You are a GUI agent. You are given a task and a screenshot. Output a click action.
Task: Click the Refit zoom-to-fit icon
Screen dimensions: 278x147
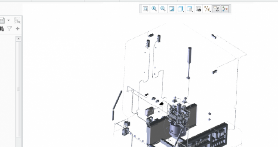(146, 9)
